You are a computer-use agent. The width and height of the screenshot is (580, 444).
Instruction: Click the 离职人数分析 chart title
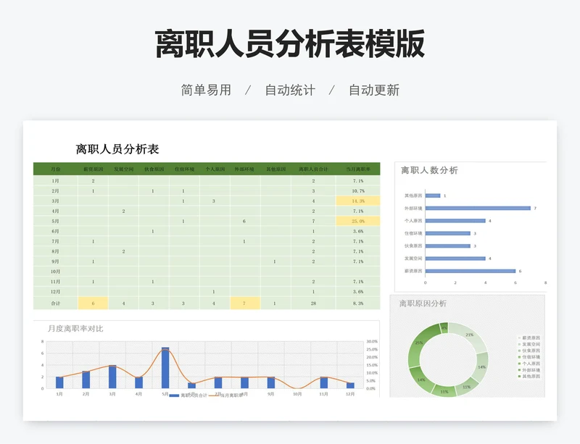[x=429, y=170]
